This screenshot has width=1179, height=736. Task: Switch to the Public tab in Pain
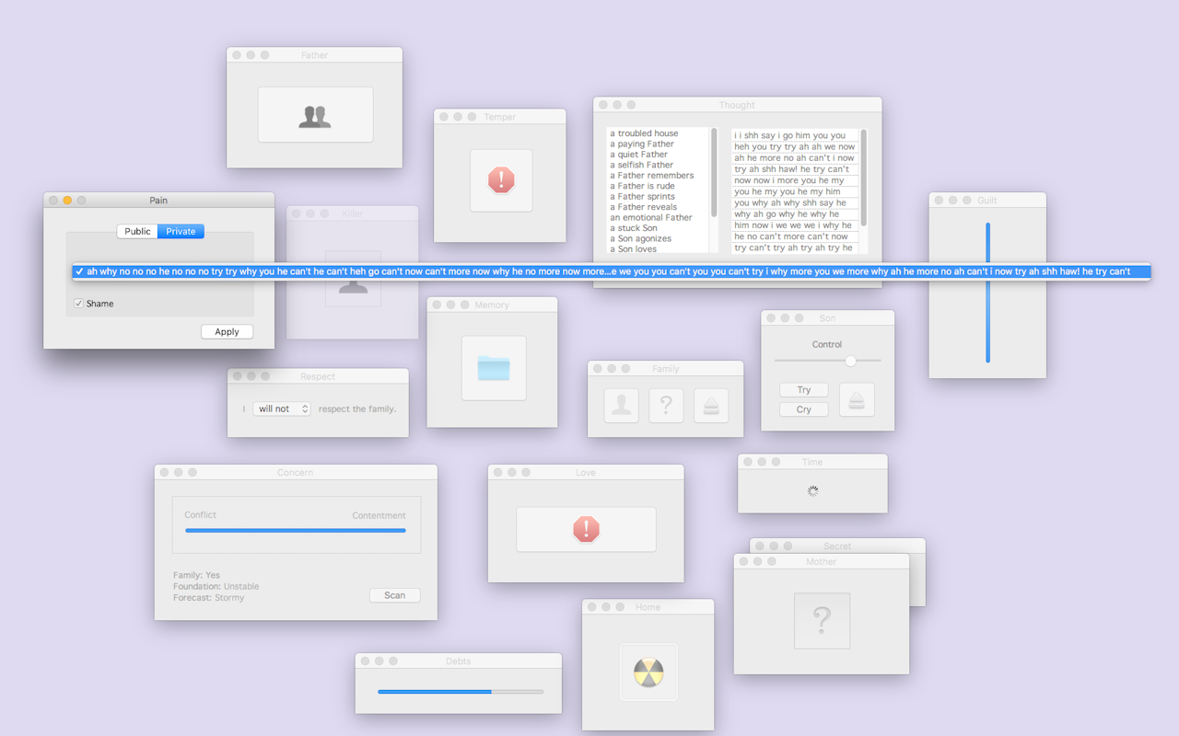pyautogui.click(x=137, y=231)
